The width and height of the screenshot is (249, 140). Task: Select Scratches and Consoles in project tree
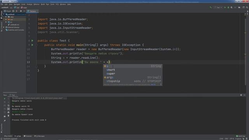pyautogui.click(x=15, y=30)
